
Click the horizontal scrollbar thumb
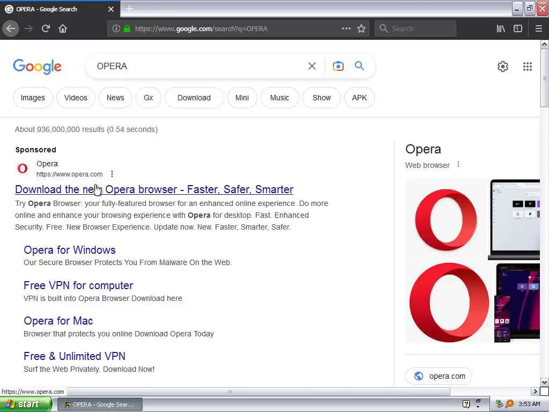point(229,391)
